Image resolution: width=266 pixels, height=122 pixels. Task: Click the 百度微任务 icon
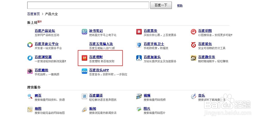pyautogui.click(x=193, y=58)
